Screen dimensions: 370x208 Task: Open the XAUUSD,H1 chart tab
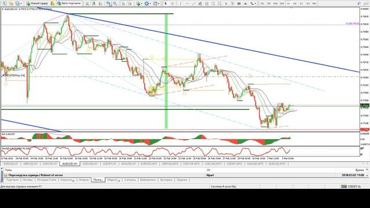(x=128, y=164)
